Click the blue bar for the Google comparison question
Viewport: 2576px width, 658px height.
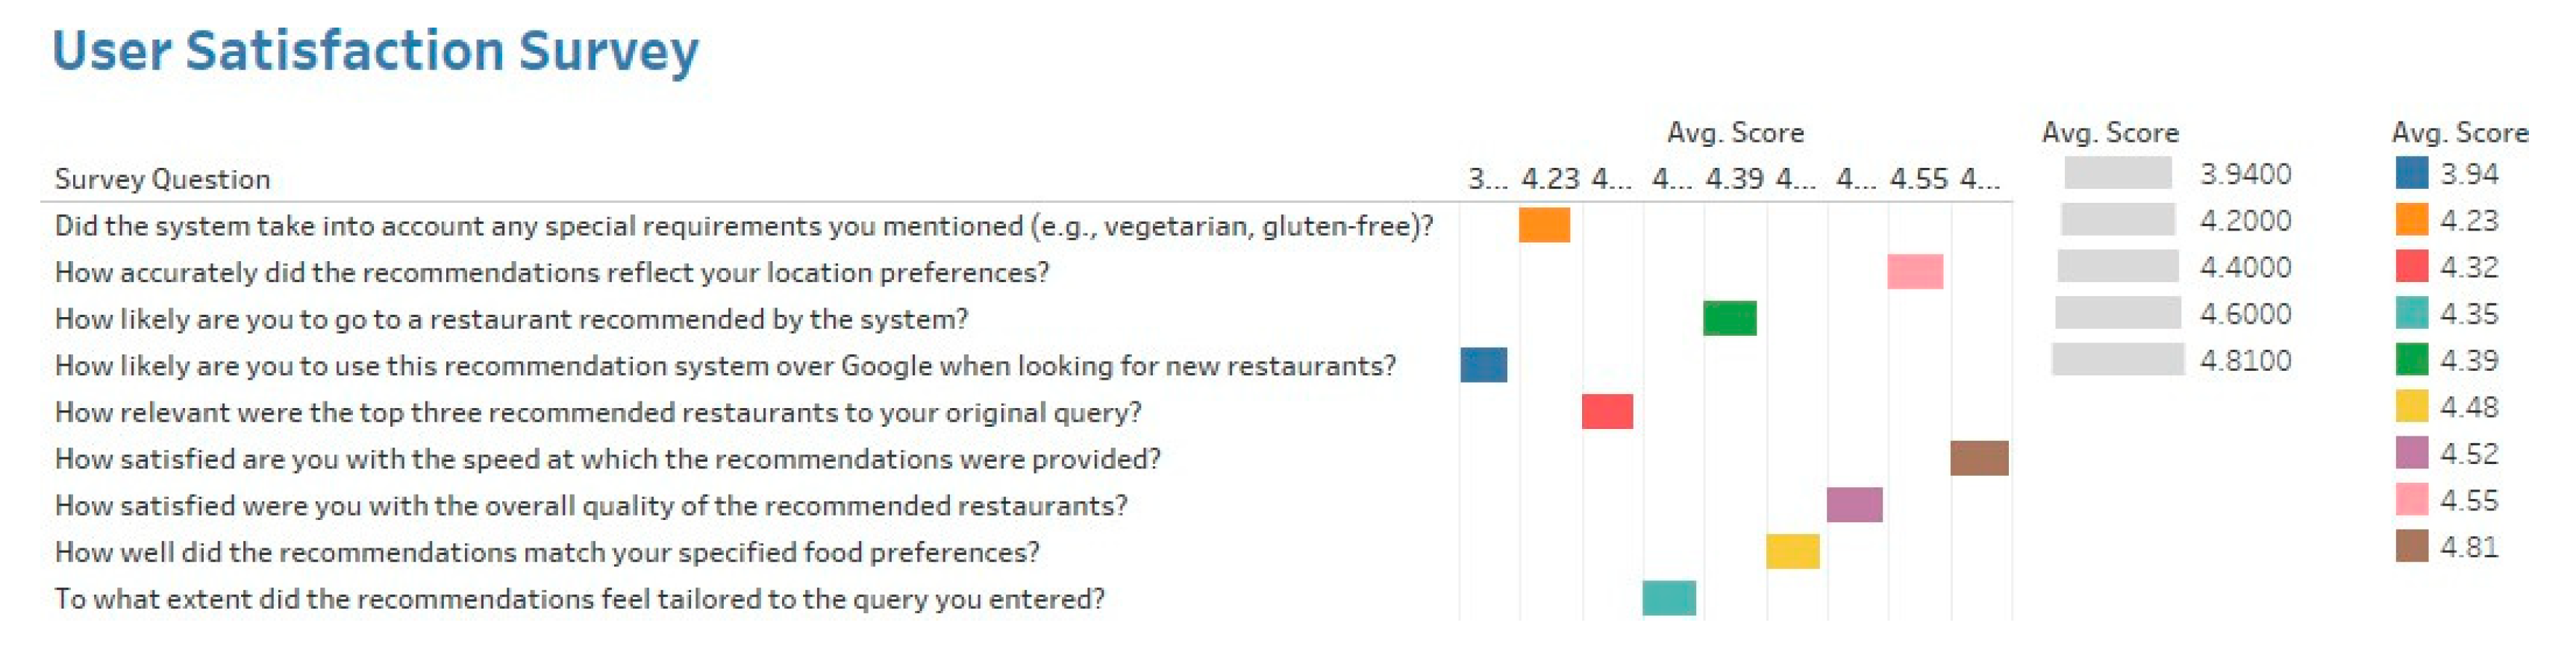[x=1483, y=365]
